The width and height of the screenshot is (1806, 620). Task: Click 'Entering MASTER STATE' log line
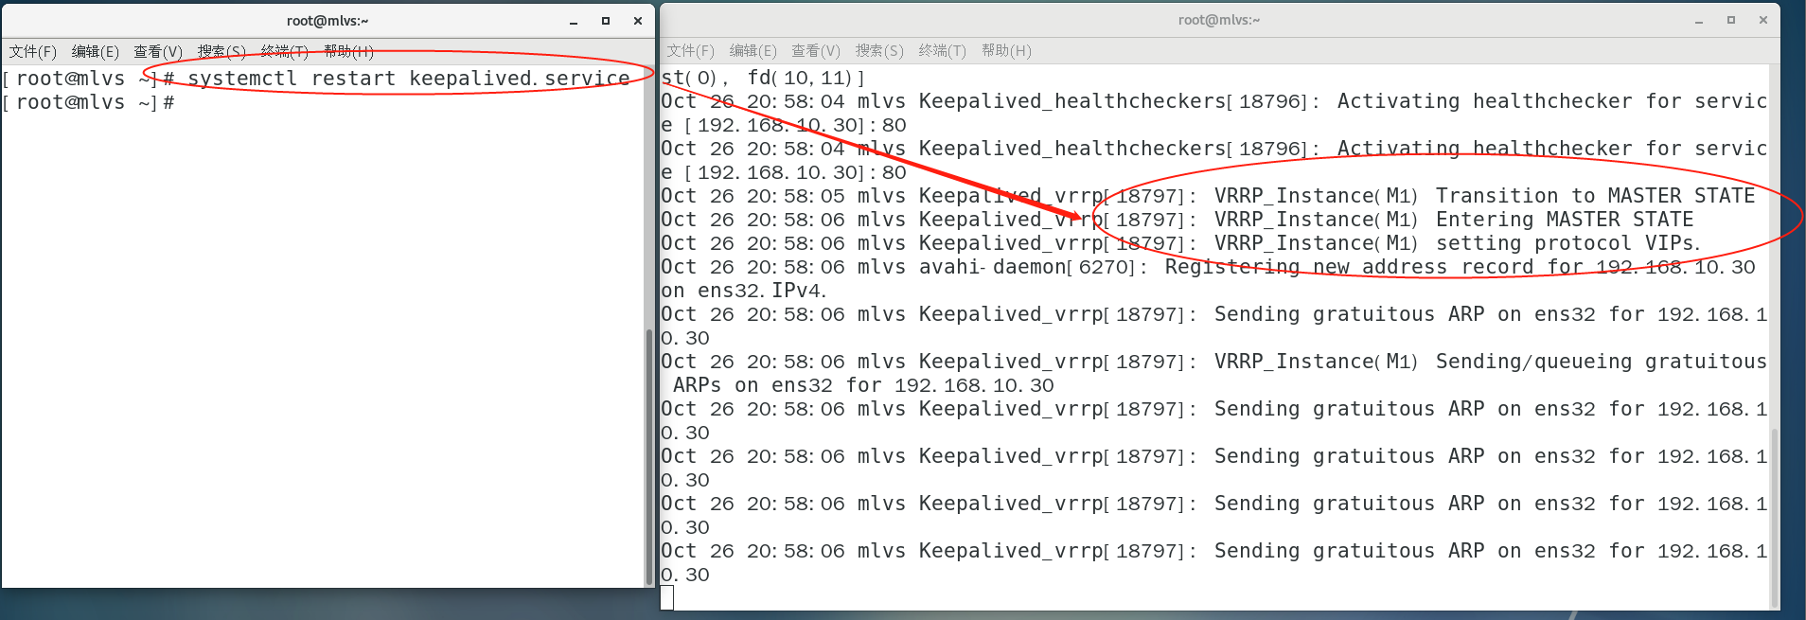(x=1177, y=220)
